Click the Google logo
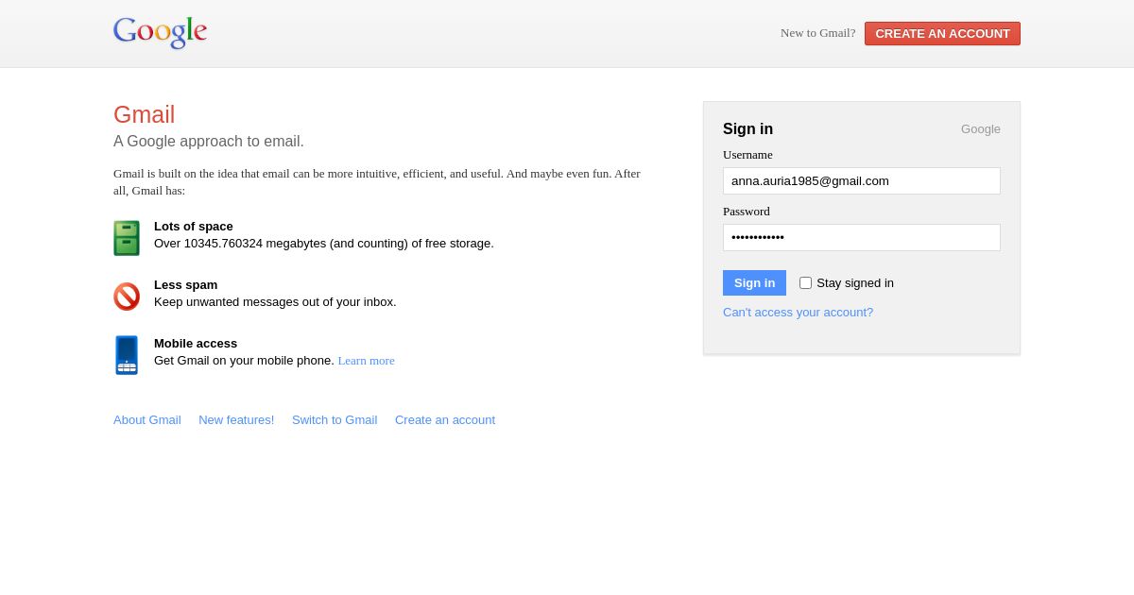 (x=160, y=33)
